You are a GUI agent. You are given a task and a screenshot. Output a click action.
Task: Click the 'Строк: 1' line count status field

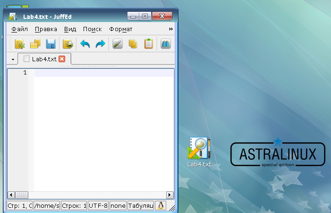(x=74, y=205)
